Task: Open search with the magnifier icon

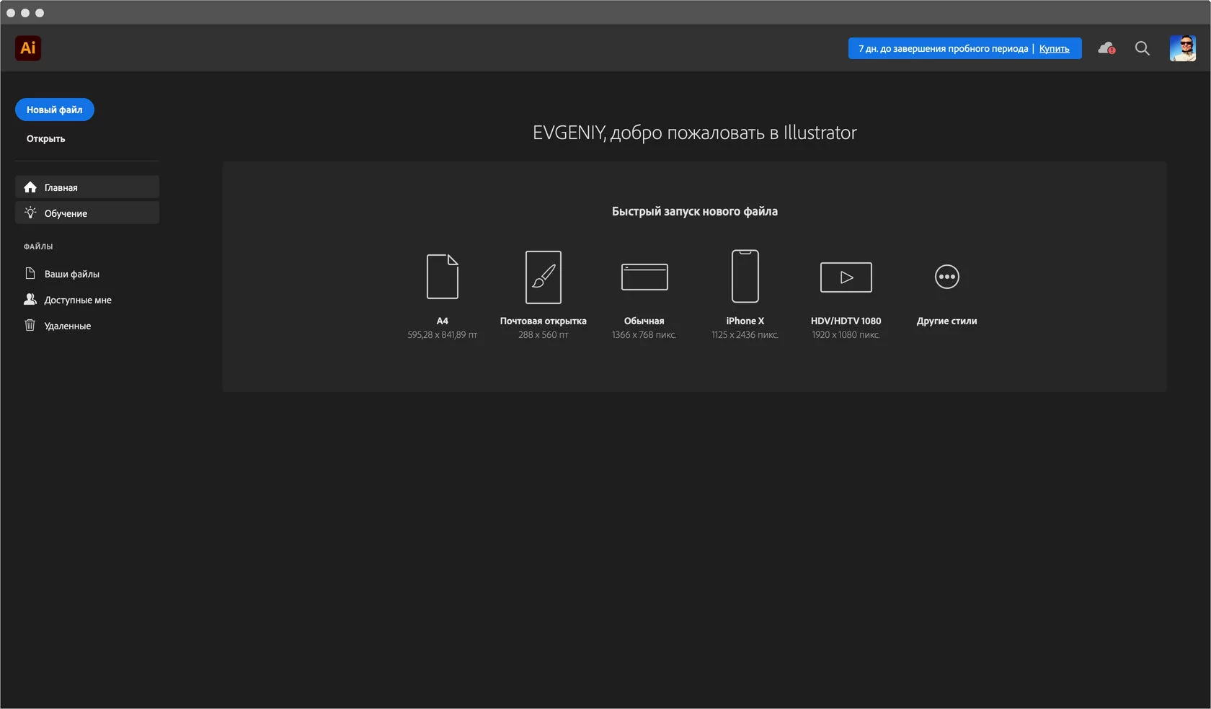Action: click(x=1143, y=48)
